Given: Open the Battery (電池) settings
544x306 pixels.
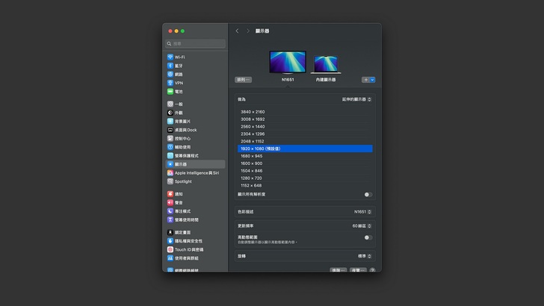Looking at the screenshot, I should pyautogui.click(x=178, y=91).
